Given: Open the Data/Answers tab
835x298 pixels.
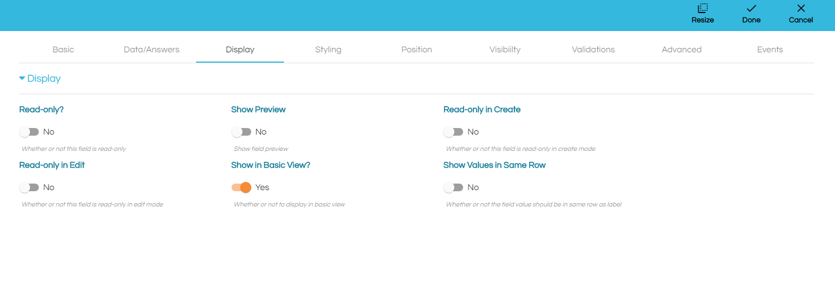Looking at the screenshot, I should point(151,50).
